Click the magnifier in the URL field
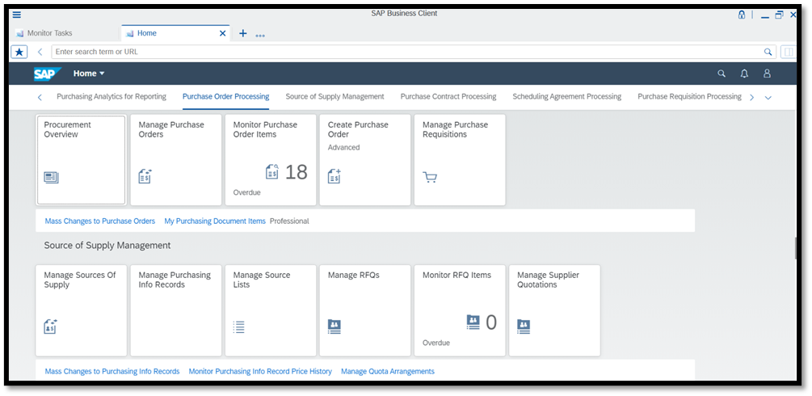The width and height of the screenshot is (812, 396). point(768,52)
